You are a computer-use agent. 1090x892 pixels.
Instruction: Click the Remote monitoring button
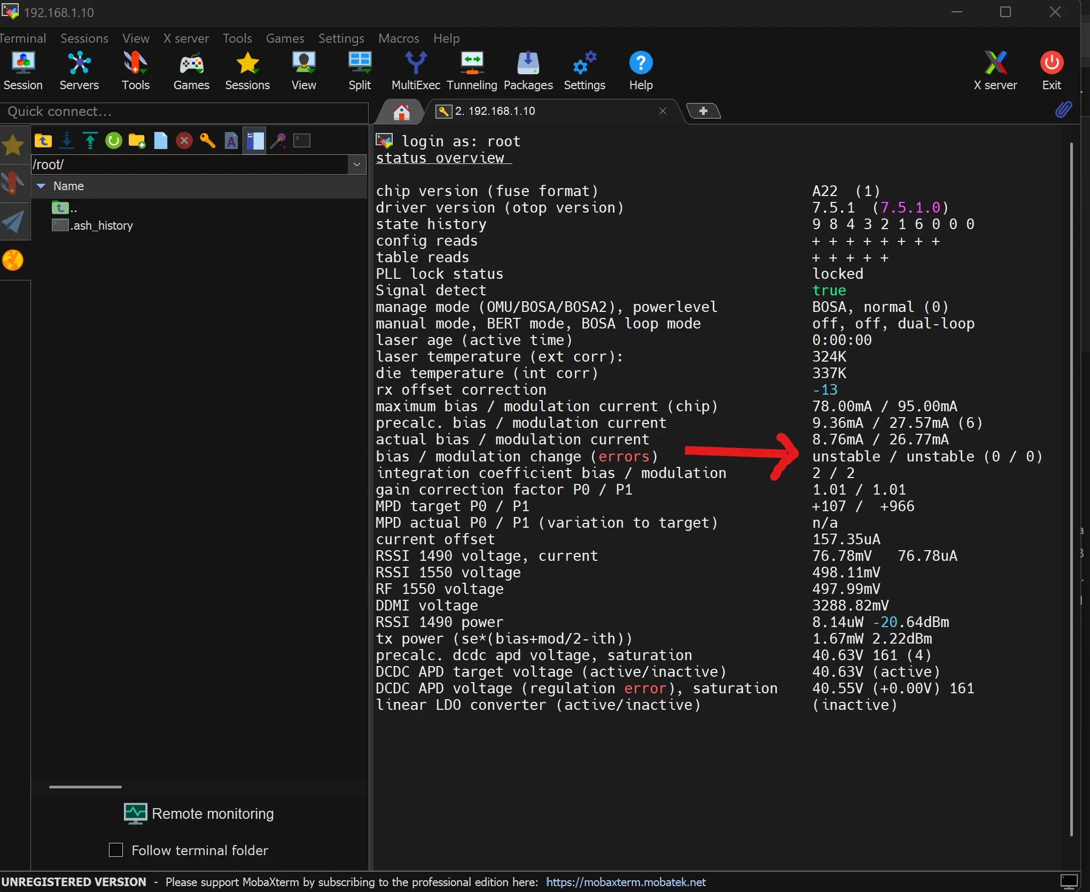click(x=199, y=813)
